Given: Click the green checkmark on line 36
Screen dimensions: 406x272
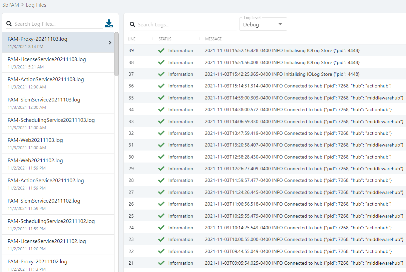Looking at the screenshot, I should (161, 86).
